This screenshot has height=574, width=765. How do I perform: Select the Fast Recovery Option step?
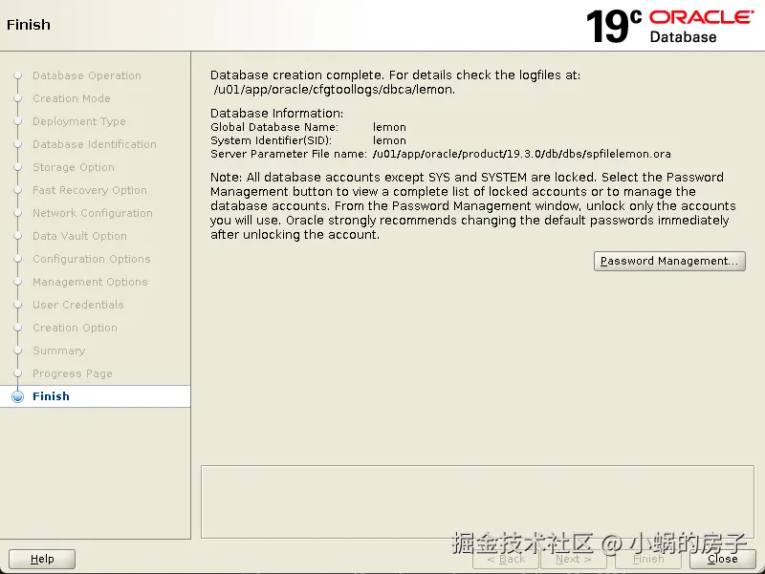click(90, 190)
